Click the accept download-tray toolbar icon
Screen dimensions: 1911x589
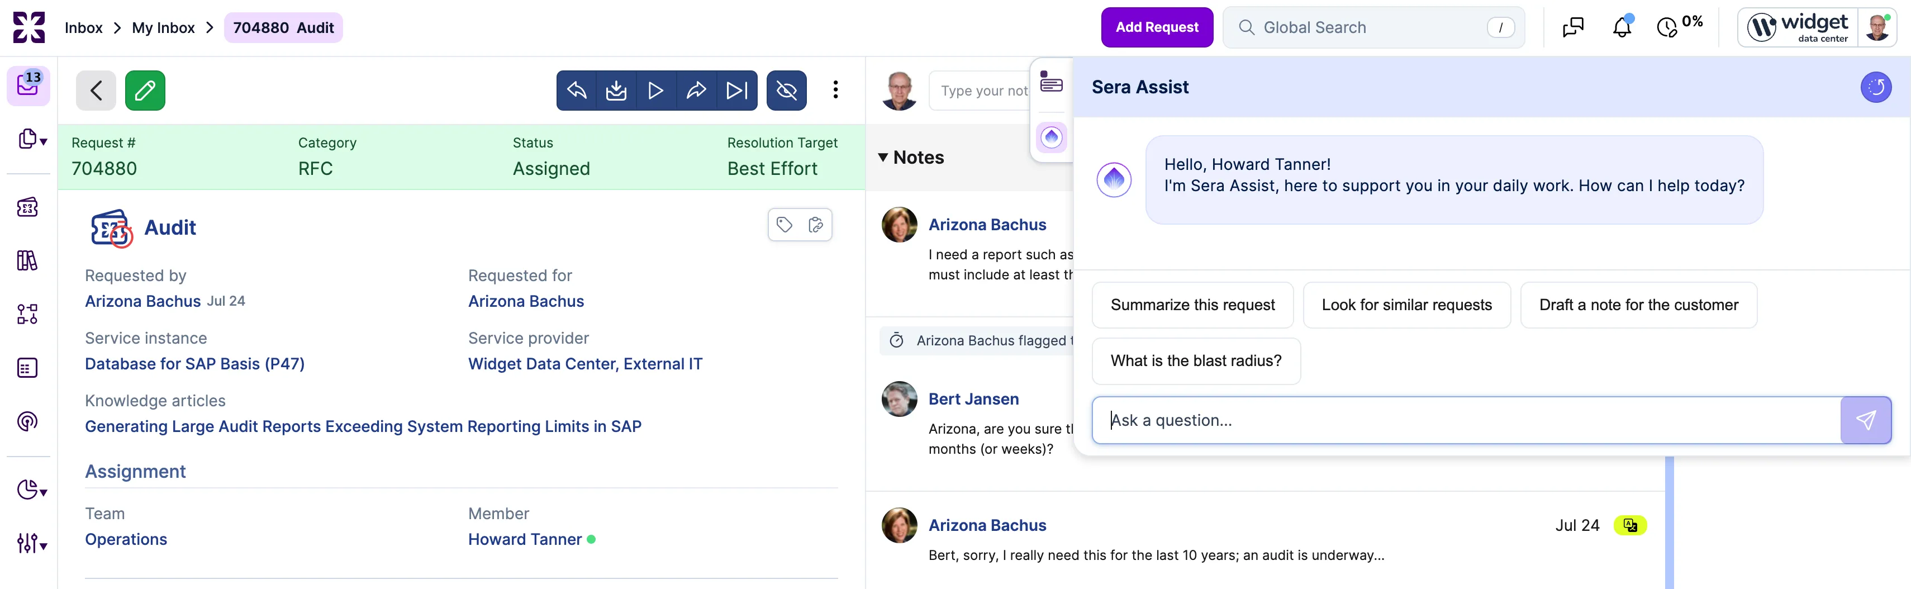[616, 91]
